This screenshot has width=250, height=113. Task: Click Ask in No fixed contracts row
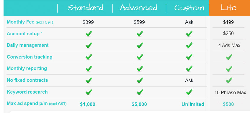189,80
